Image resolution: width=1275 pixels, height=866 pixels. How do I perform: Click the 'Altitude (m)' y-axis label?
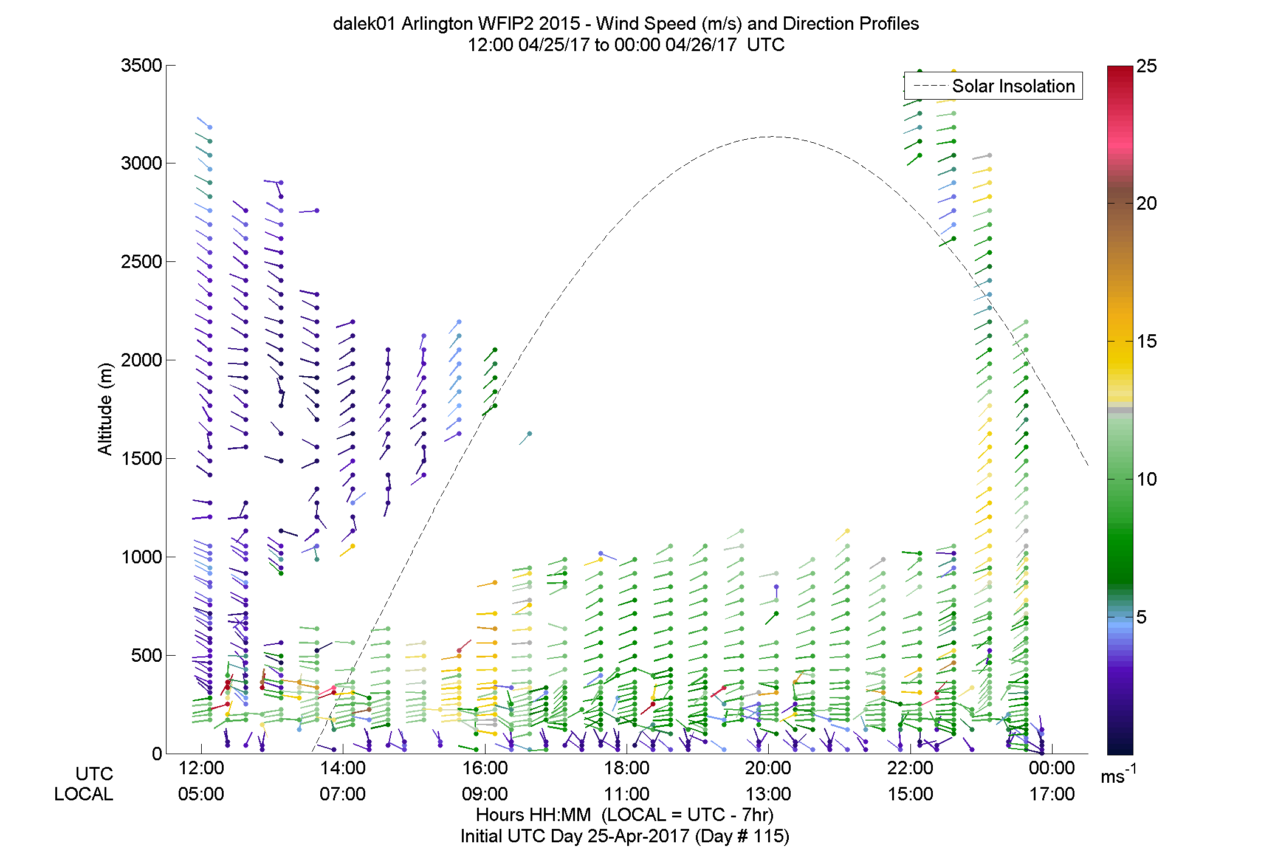pyautogui.click(x=105, y=409)
